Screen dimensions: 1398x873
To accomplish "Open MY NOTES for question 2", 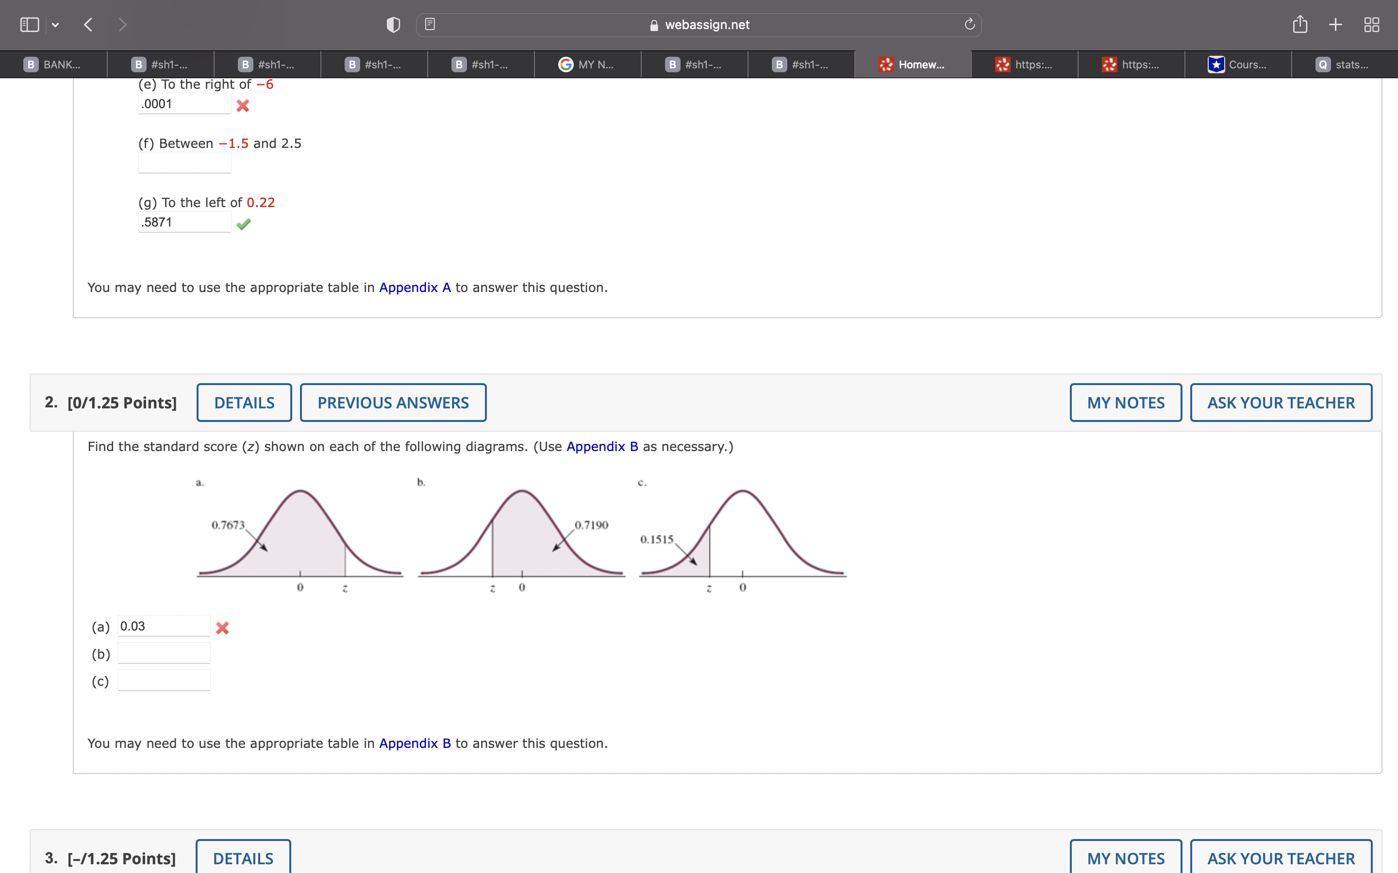I will 1125,403.
